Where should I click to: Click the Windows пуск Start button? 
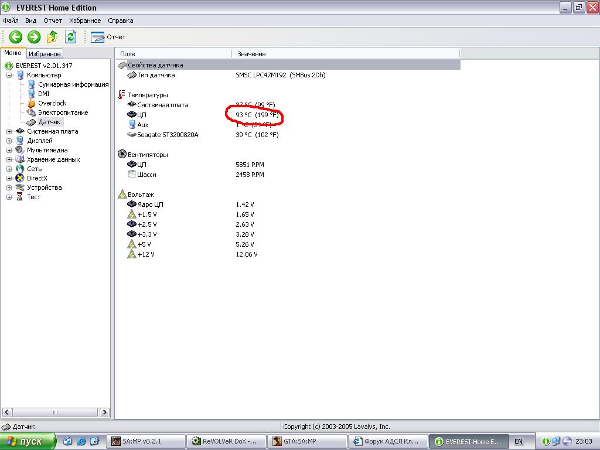point(28,441)
